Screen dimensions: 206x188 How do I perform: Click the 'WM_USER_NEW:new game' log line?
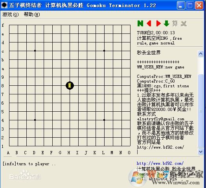click(x=160, y=67)
